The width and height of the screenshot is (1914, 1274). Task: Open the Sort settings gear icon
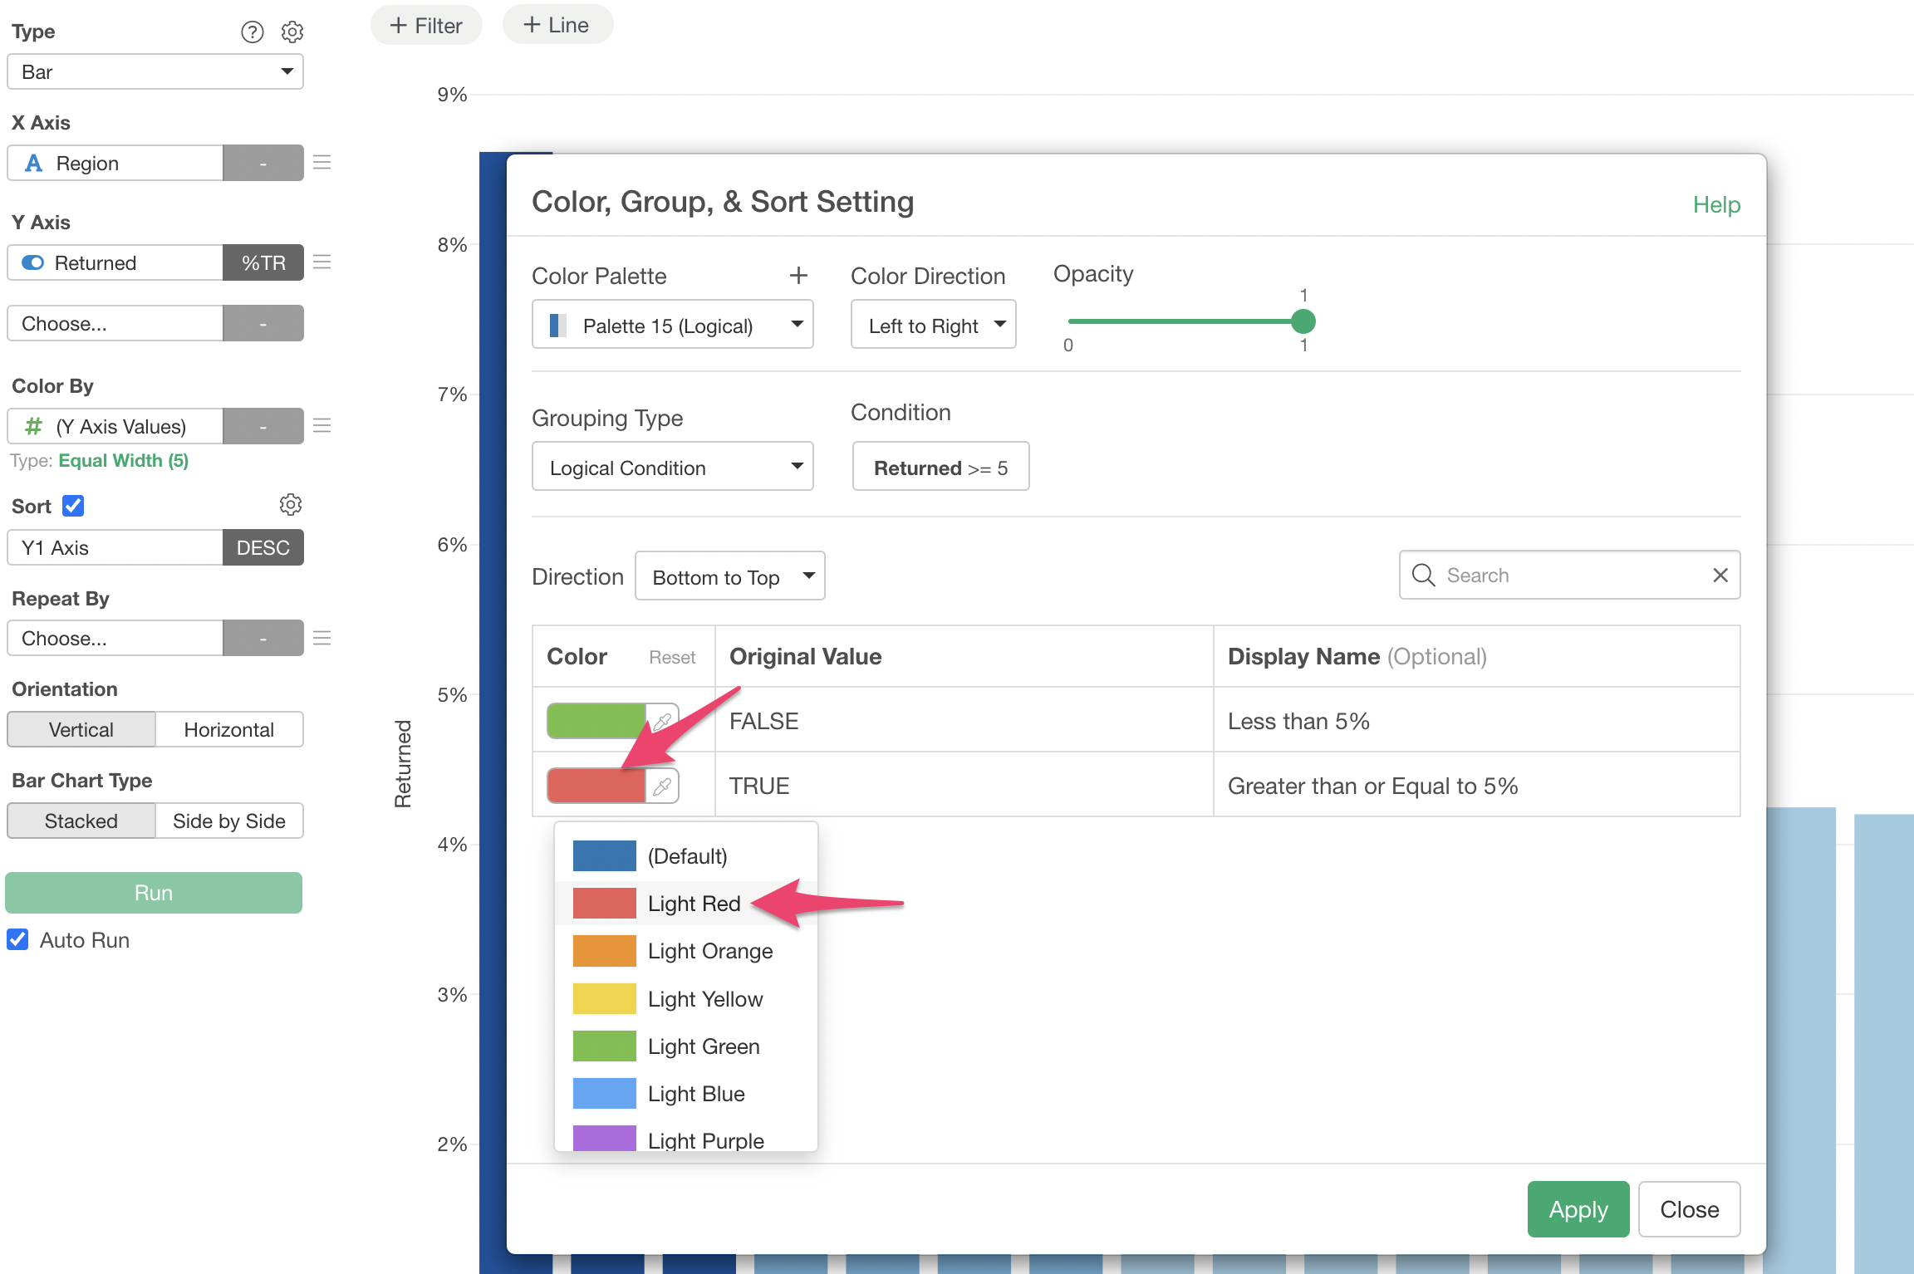(x=290, y=505)
